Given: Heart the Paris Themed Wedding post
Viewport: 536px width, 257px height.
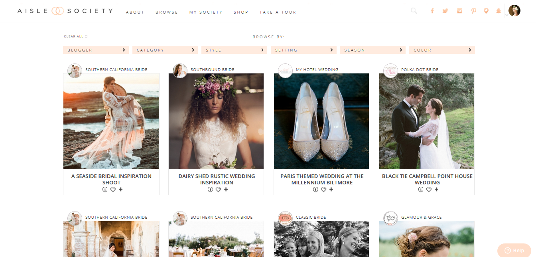Looking at the screenshot, I should tap(323, 190).
